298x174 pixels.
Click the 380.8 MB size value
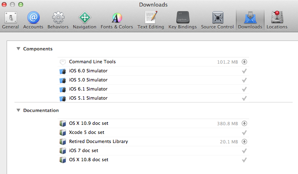click(x=228, y=124)
